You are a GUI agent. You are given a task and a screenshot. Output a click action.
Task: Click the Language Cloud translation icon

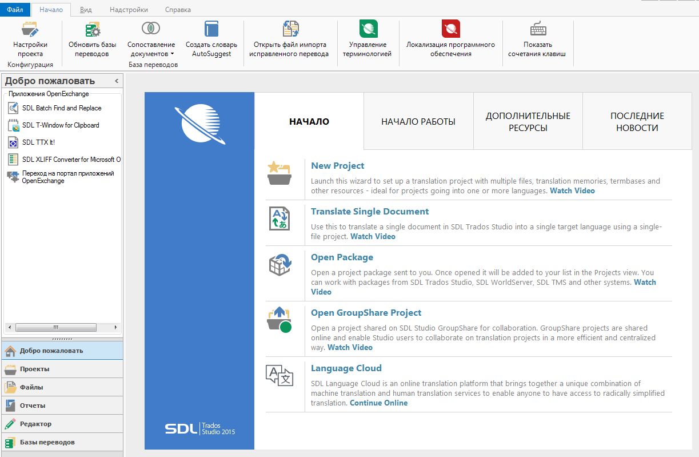(279, 375)
